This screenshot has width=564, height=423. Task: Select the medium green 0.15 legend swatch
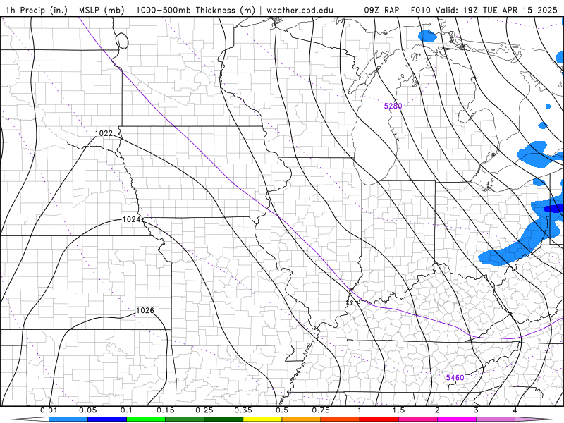[x=185, y=419]
